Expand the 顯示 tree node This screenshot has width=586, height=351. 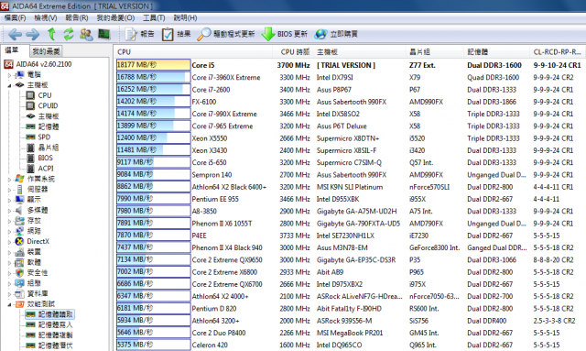pos(9,200)
